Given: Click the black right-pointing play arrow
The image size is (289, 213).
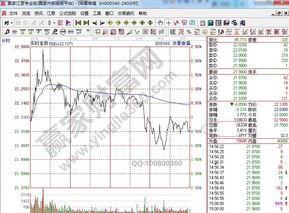Looking at the screenshot, I should coord(102,23).
